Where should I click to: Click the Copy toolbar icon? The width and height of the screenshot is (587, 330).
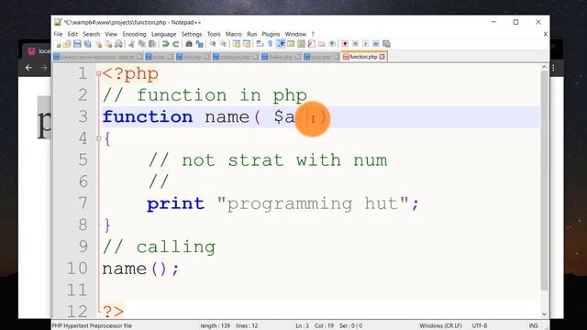click(x=142, y=44)
